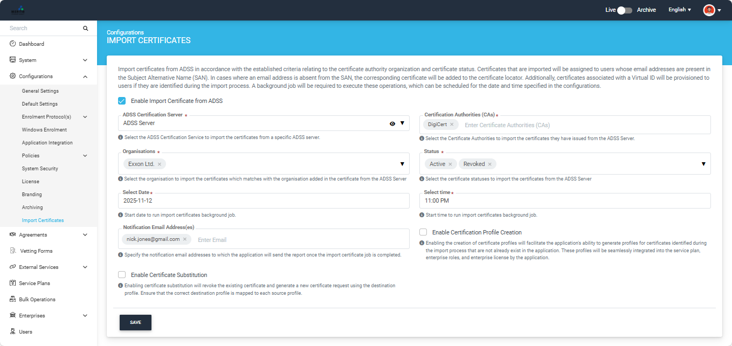Click the eye icon in ADSS Certification Server field

(x=392, y=123)
